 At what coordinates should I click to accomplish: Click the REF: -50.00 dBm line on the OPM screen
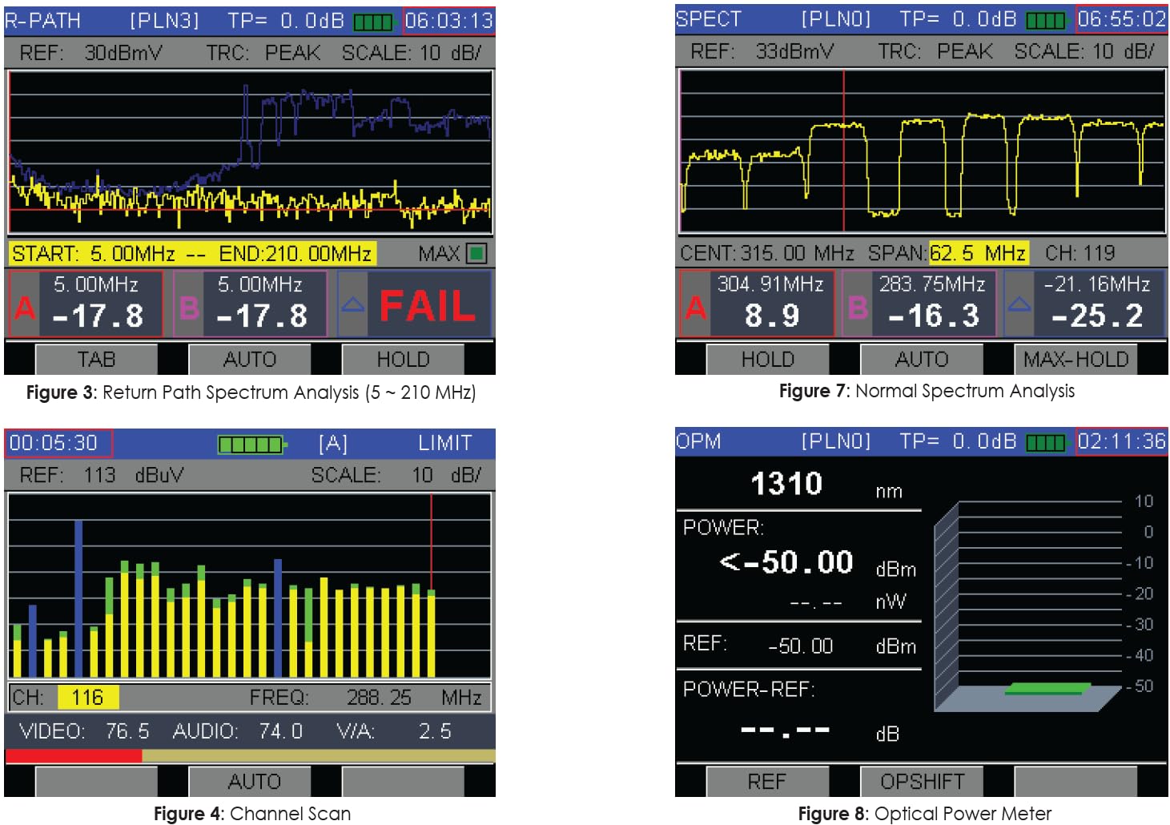point(799,645)
